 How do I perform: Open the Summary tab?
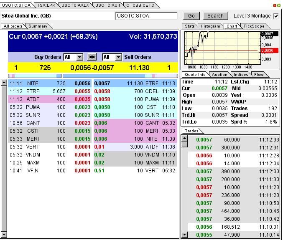click(x=38, y=26)
